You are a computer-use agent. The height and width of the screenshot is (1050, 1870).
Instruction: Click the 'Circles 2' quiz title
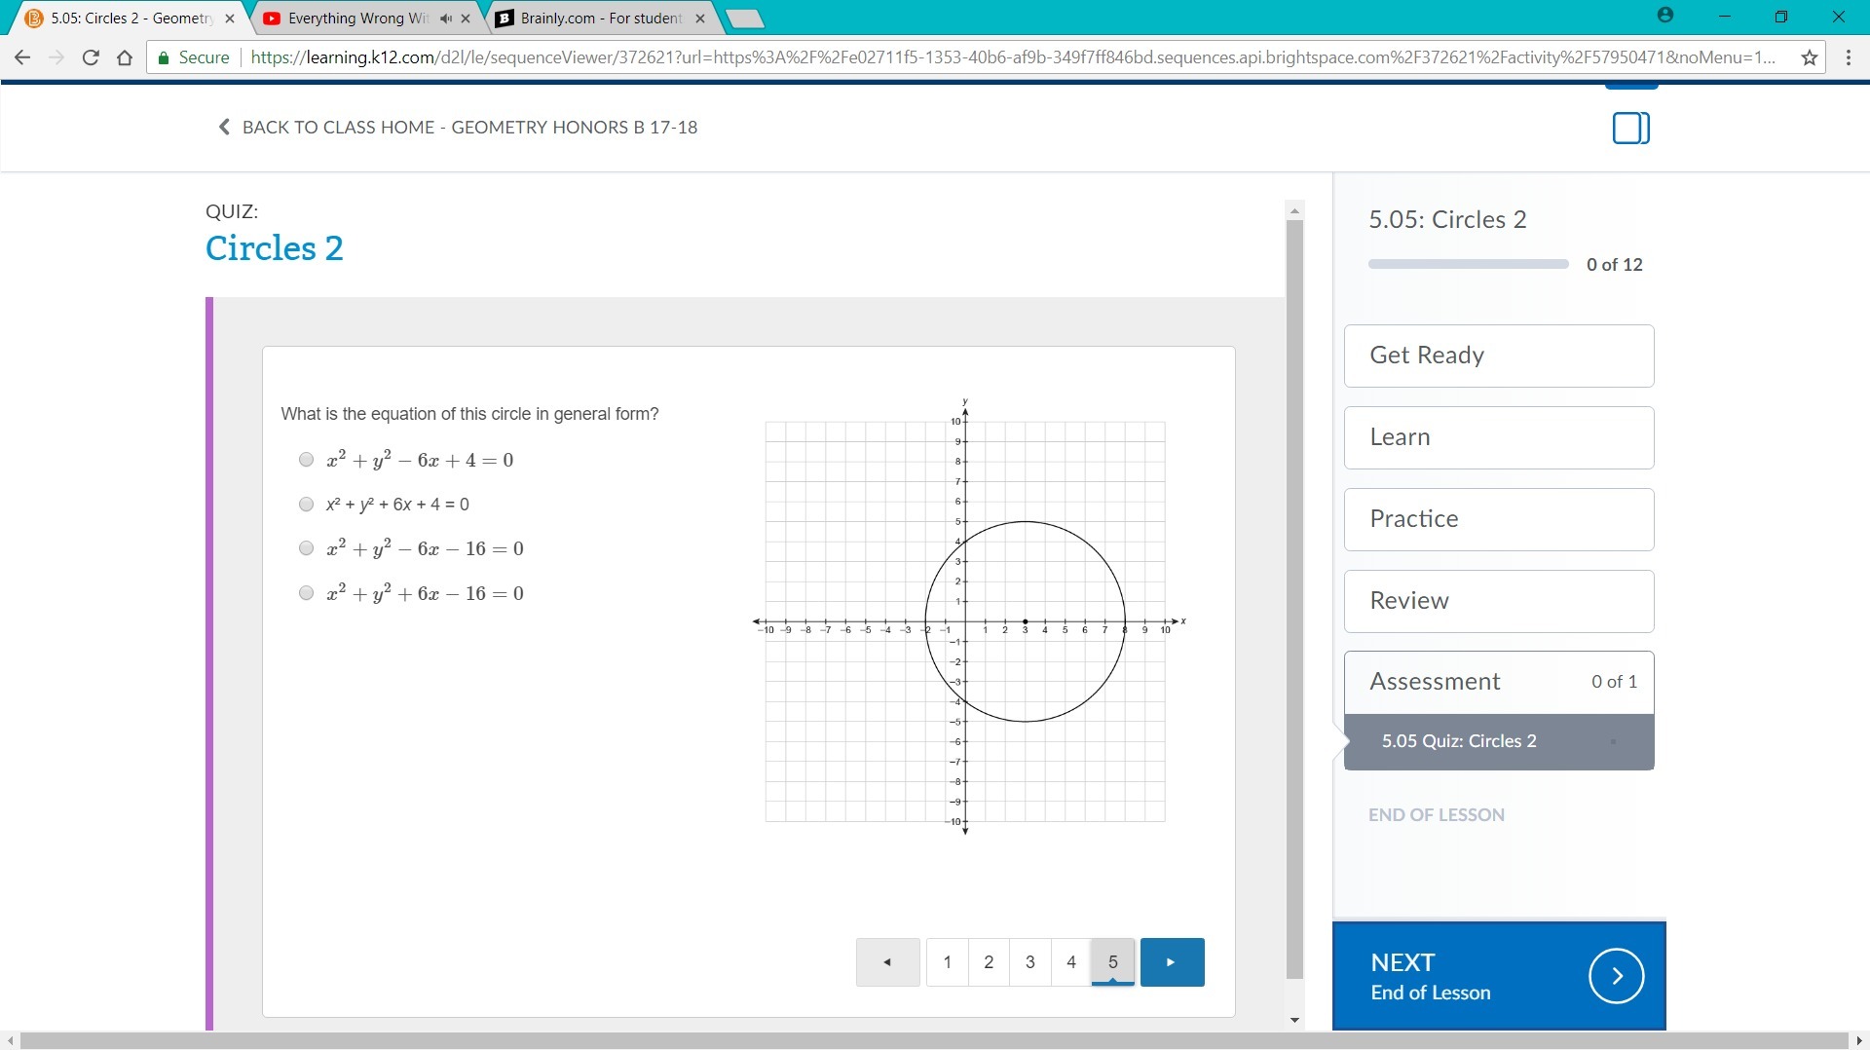tap(275, 248)
